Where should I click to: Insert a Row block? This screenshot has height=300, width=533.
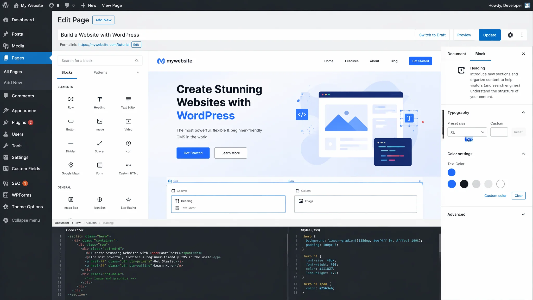click(71, 102)
